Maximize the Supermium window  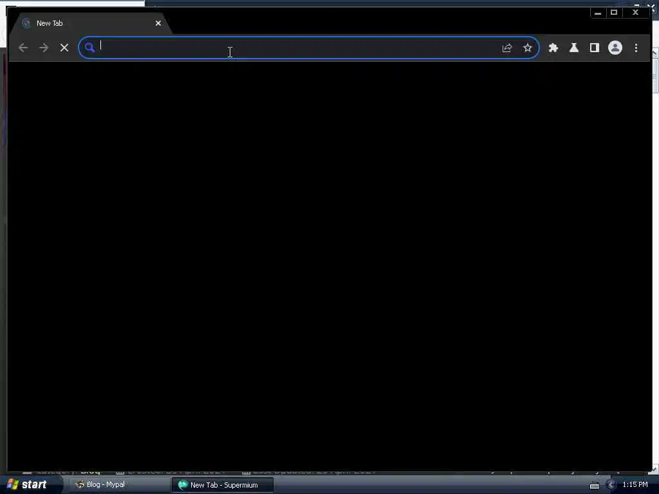[x=614, y=13]
